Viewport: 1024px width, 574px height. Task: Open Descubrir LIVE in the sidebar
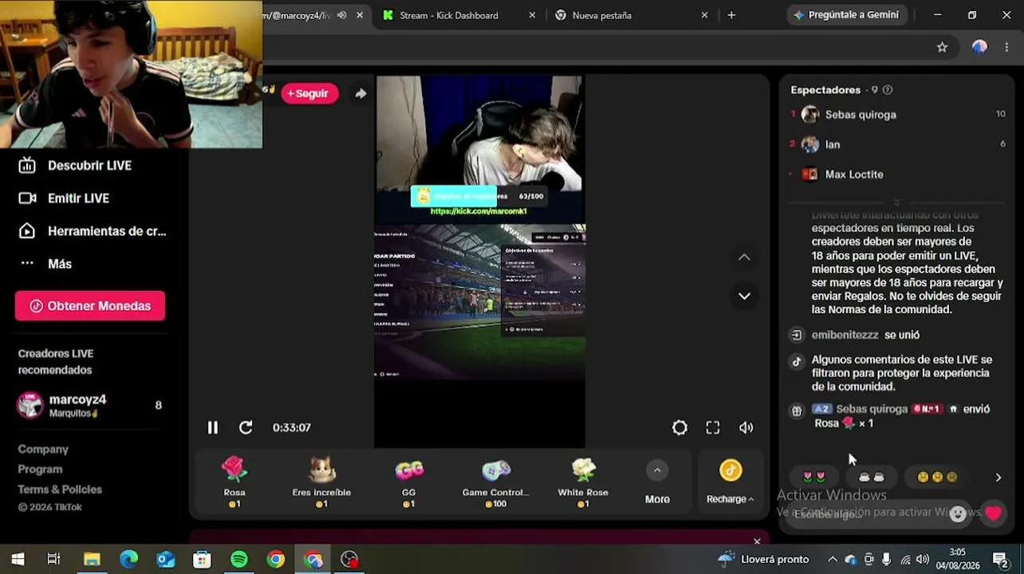point(75,166)
